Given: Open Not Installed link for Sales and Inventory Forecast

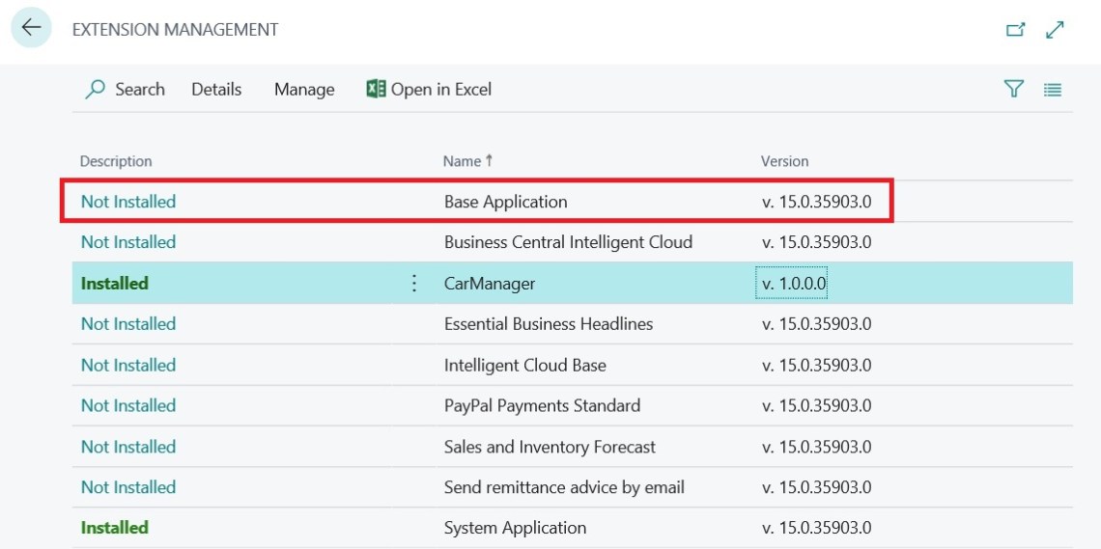Looking at the screenshot, I should point(128,447).
